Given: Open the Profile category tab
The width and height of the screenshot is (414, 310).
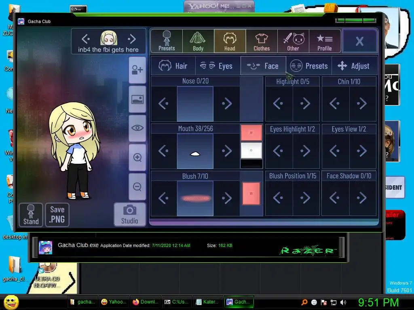Looking at the screenshot, I should 325,41.
